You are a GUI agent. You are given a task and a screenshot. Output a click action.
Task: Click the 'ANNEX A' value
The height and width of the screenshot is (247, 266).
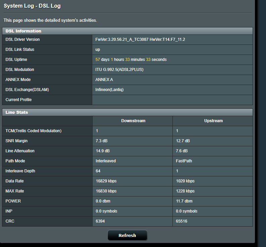click(x=104, y=80)
